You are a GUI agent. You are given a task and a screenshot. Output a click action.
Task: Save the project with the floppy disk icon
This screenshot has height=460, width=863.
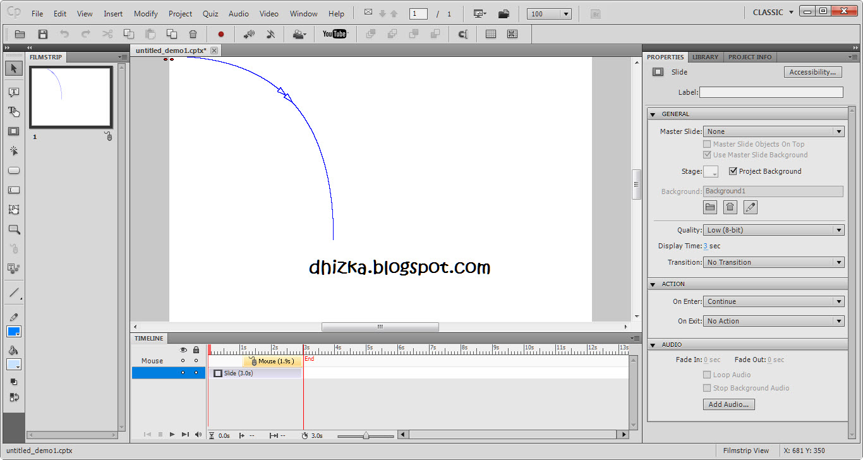click(x=43, y=34)
